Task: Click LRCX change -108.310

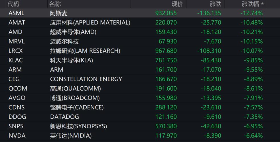Action: click(x=209, y=51)
